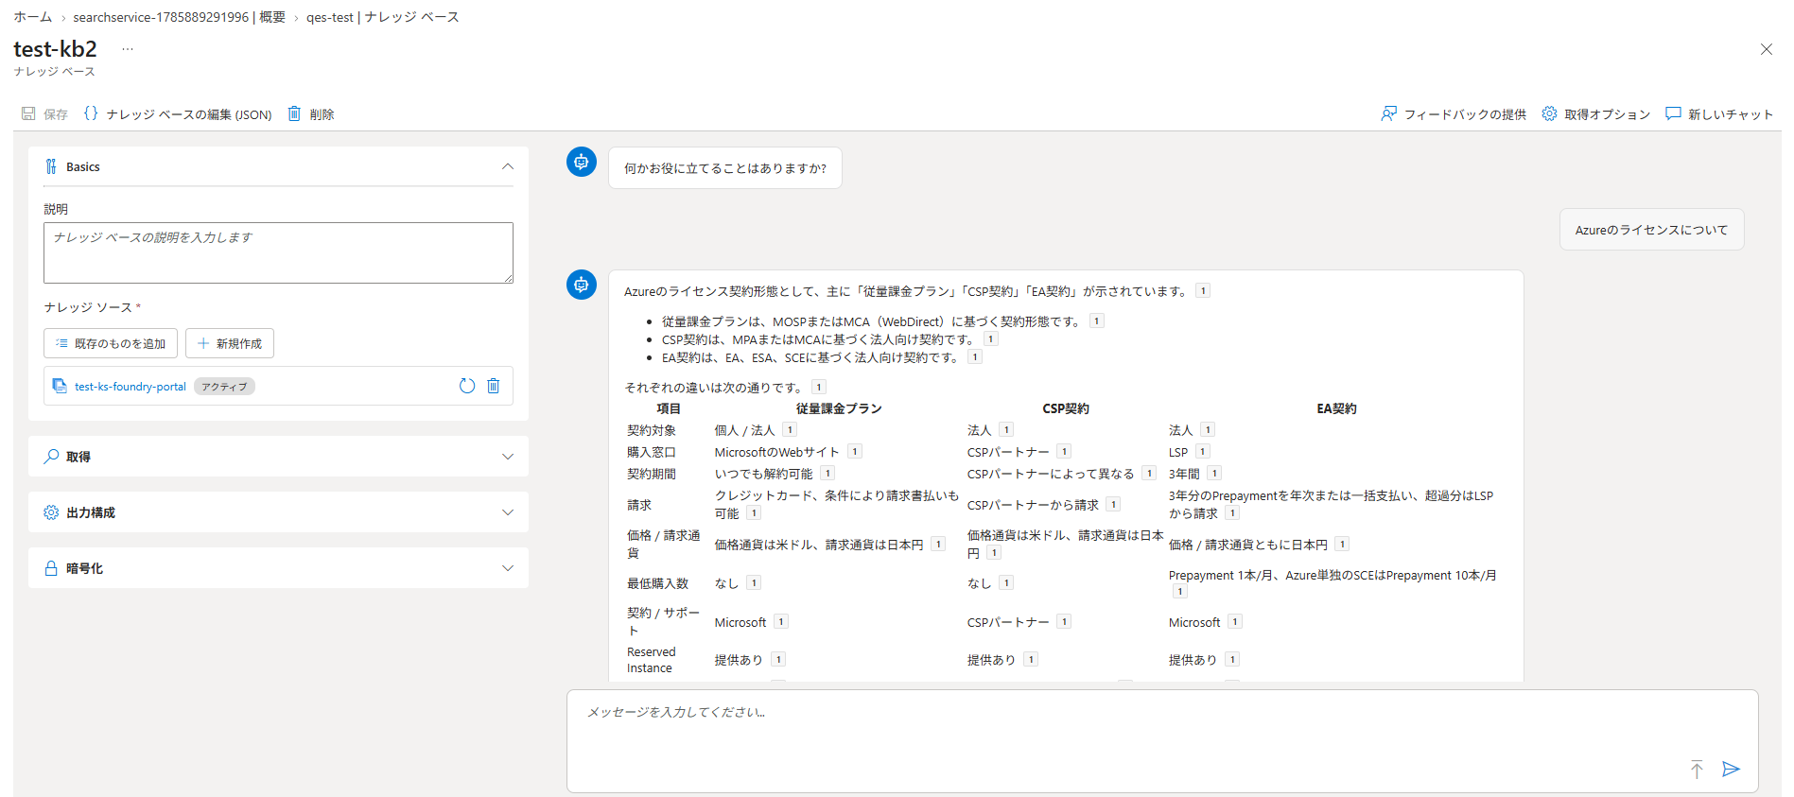Click the bot avatar beside the Azure license answer
The height and width of the screenshot is (797, 1794).
pyautogui.click(x=582, y=285)
